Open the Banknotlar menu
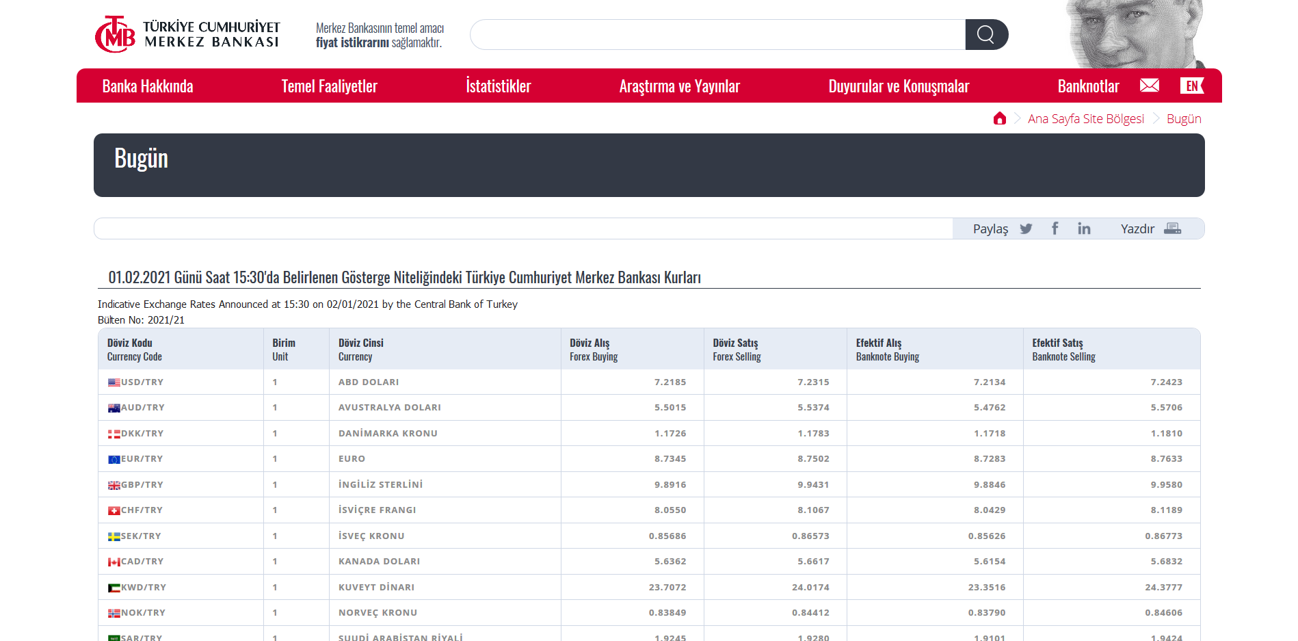 [x=1088, y=86]
